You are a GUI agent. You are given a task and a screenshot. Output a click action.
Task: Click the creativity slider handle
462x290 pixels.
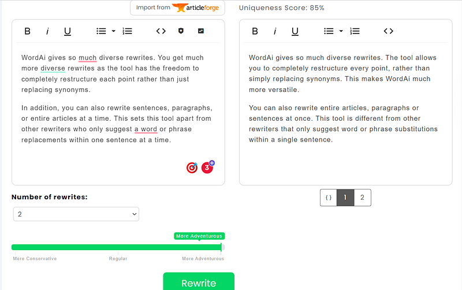pyautogui.click(x=222, y=247)
